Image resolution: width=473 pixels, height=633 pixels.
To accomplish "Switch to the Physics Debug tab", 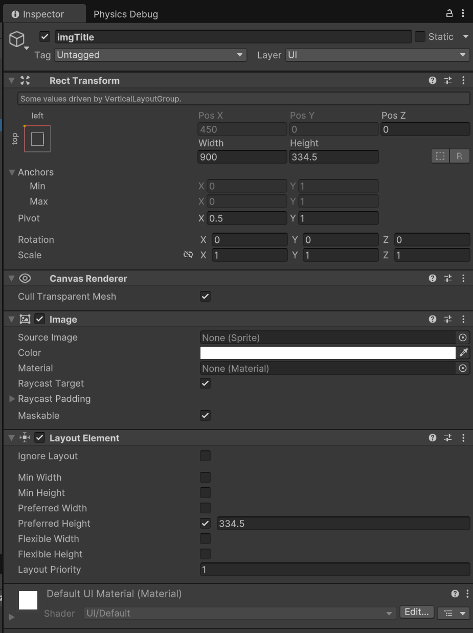I will 125,14.
